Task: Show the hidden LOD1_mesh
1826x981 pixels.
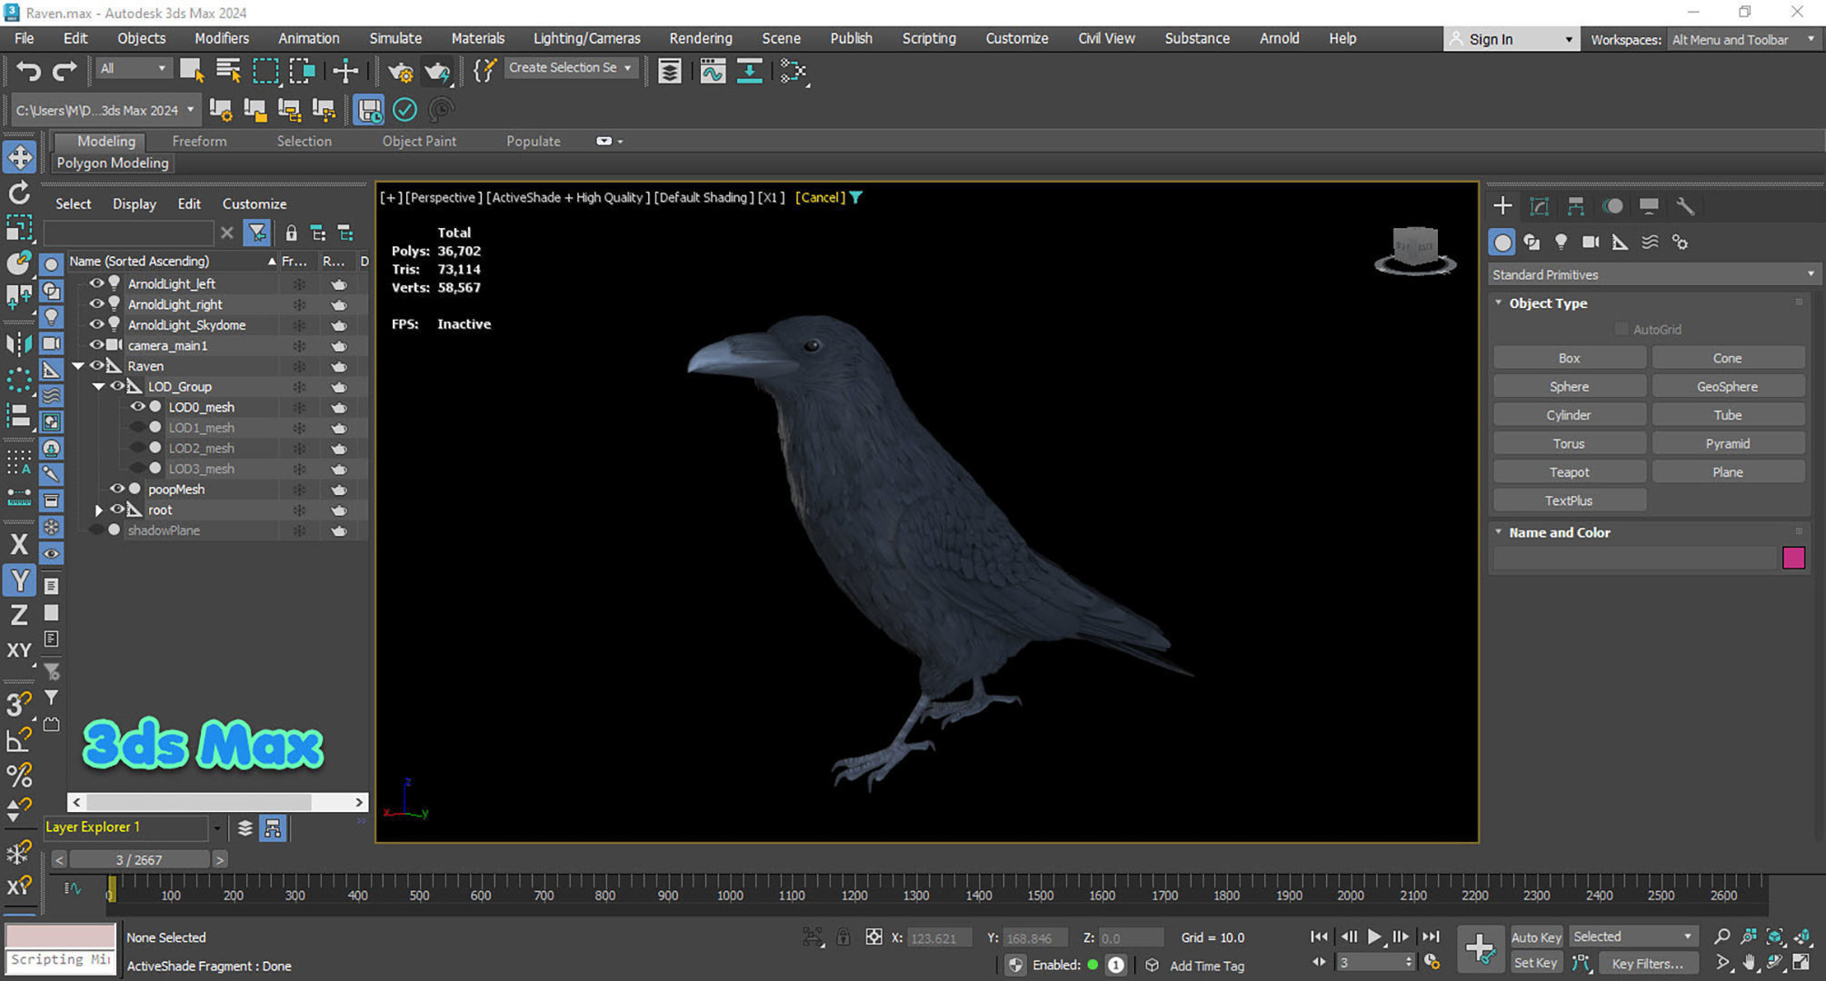Action: pos(137,428)
